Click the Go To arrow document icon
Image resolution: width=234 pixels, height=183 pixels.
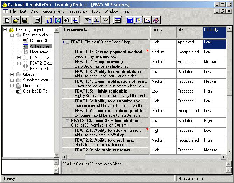pos(76,20)
